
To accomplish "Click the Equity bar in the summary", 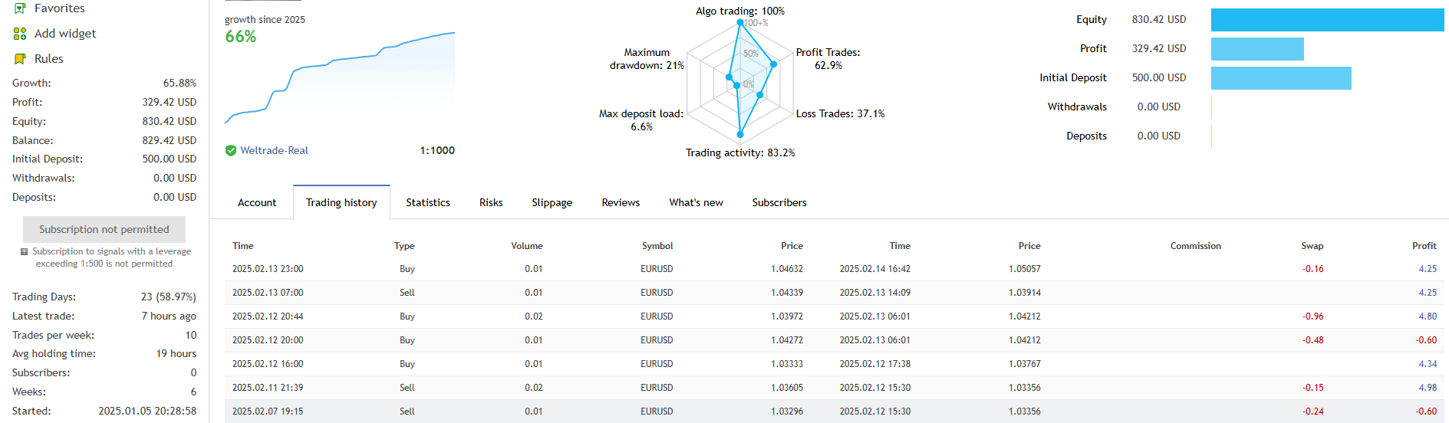I will (x=1327, y=20).
